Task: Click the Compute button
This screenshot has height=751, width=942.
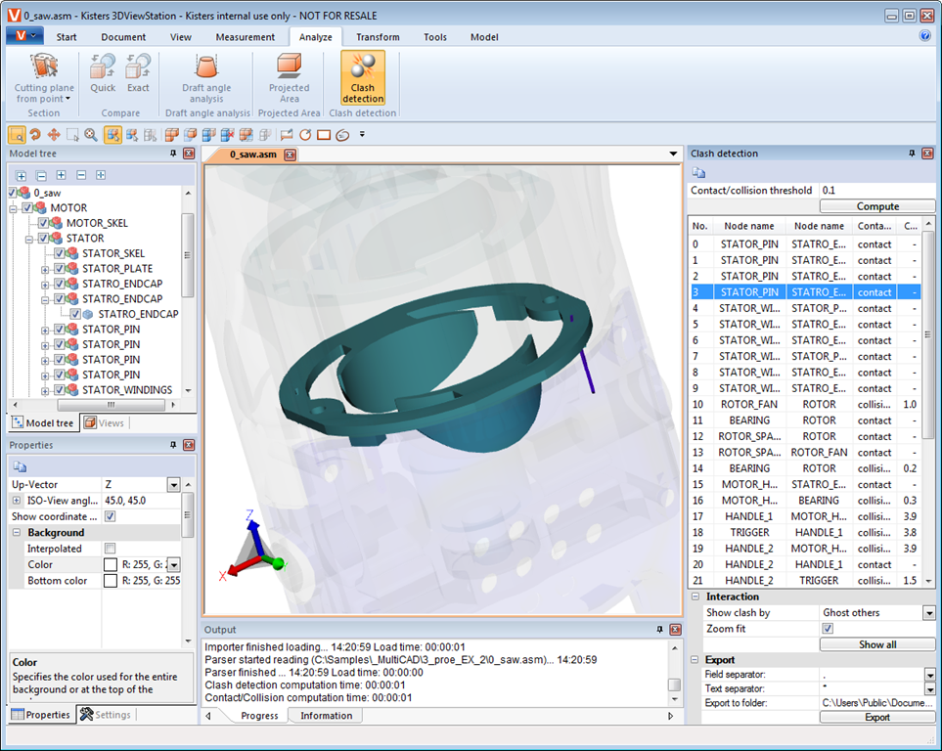Action: pyautogui.click(x=877, y=206)
